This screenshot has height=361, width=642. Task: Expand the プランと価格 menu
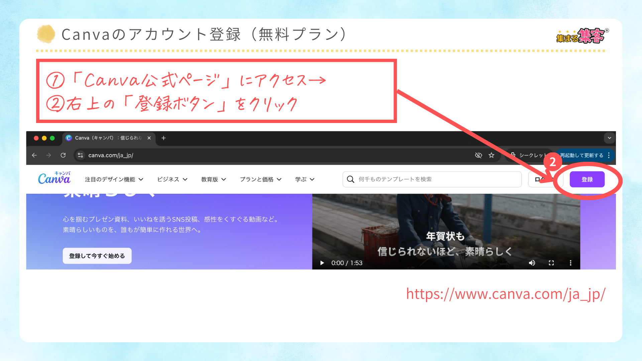(x=260, y=179)
